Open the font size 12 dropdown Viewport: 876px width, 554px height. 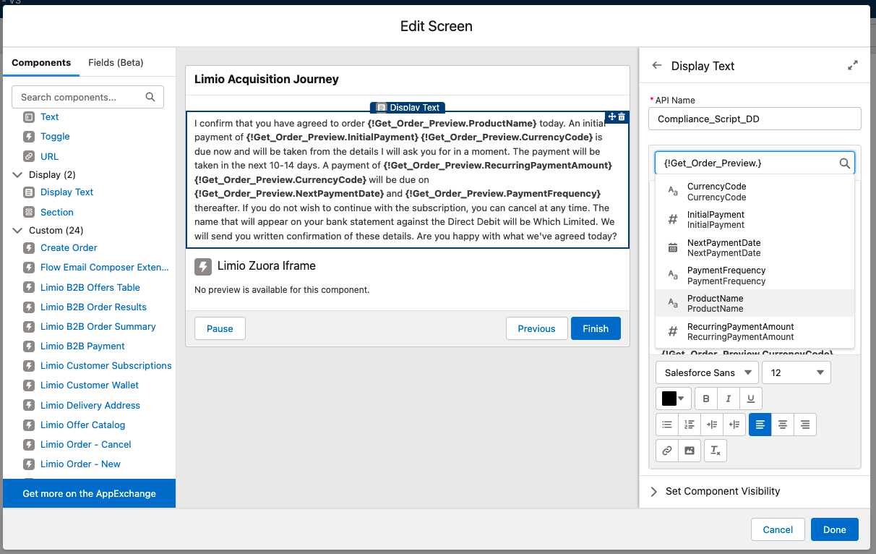796,372
